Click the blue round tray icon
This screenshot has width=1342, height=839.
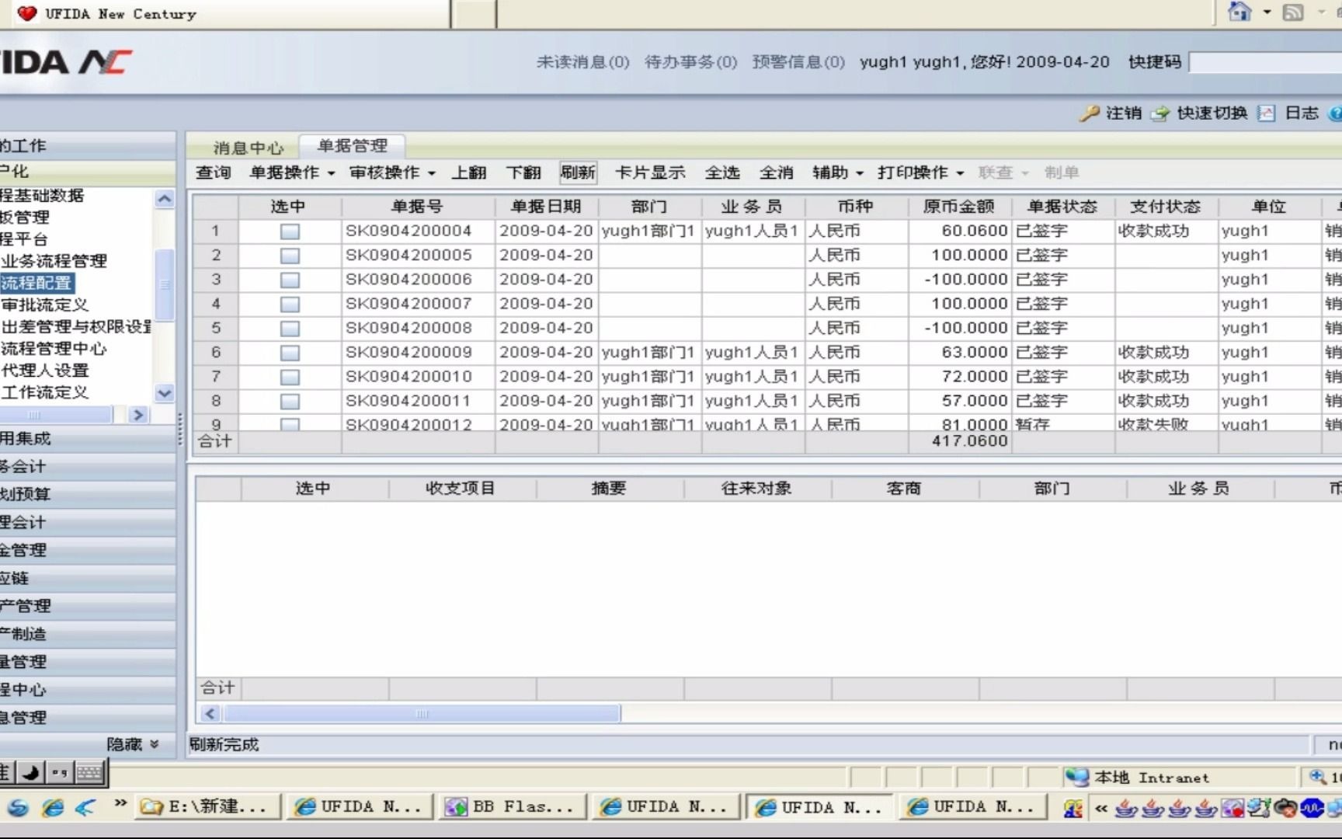tap(1312, 808)
